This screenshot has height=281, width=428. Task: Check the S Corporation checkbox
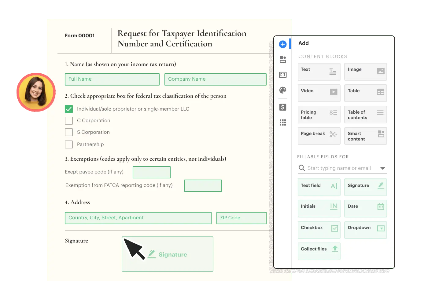click(69, 132)
